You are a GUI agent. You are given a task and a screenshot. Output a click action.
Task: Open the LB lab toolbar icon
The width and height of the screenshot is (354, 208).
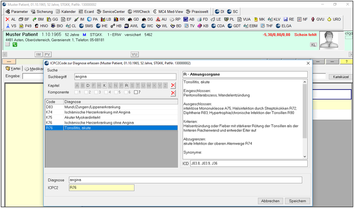click(106, 19)
